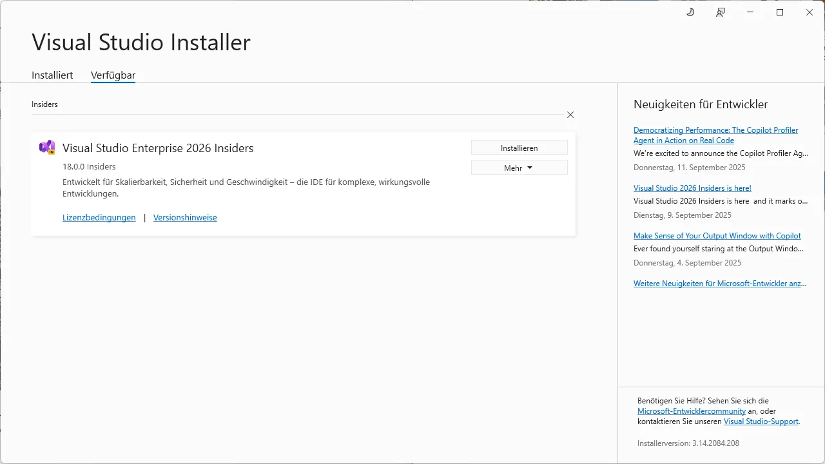Open the Lizenzbedingungen link
This screenshot has height=464, width=825.
click(99, 217)
